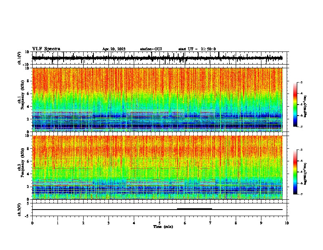This screenshot has height=250, width=323.
Task: Click the time axis tick label "6"
Action: click(x=185, y=223)
